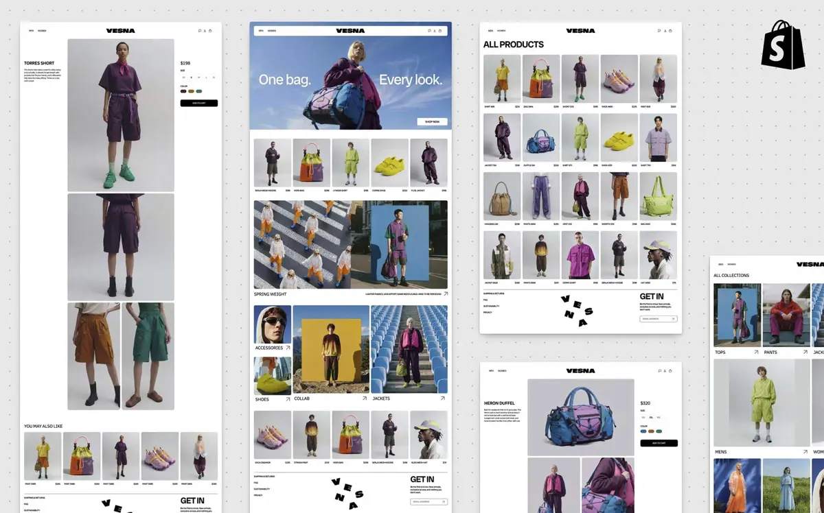Open green tote bag thumbnail in All Products
The image size is (824, 513).
659,196
